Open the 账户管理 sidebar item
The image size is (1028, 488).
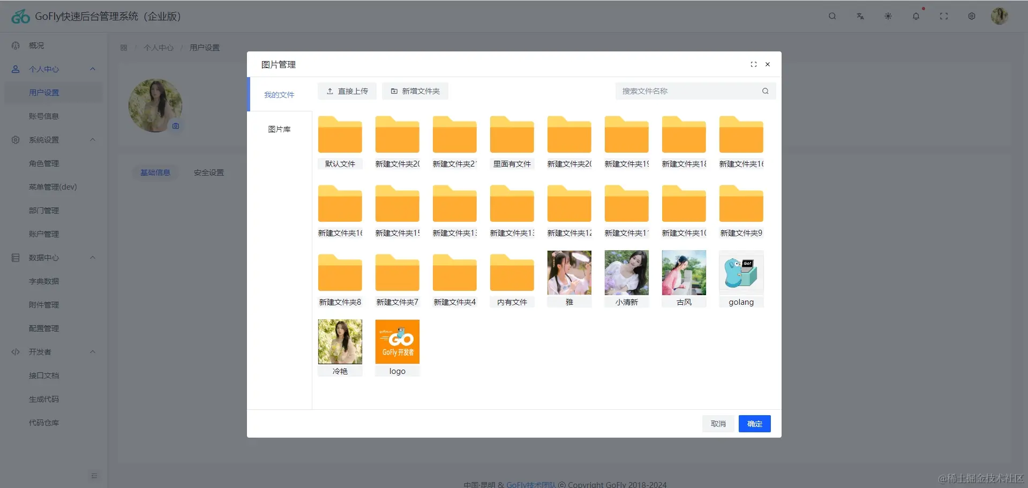pyautogui.click(x=54, y=234)
